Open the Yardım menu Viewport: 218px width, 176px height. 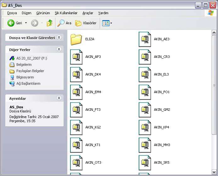tap(103, 13)
